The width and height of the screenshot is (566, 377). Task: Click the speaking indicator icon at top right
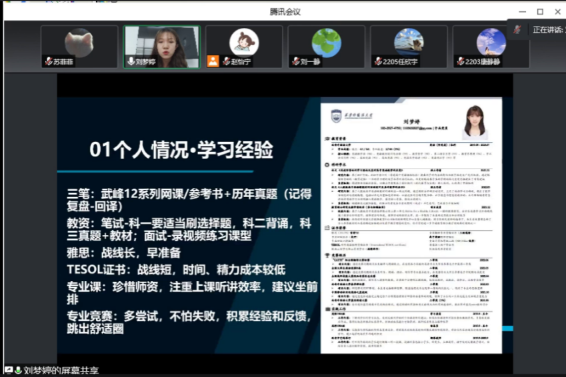[517, 29]
